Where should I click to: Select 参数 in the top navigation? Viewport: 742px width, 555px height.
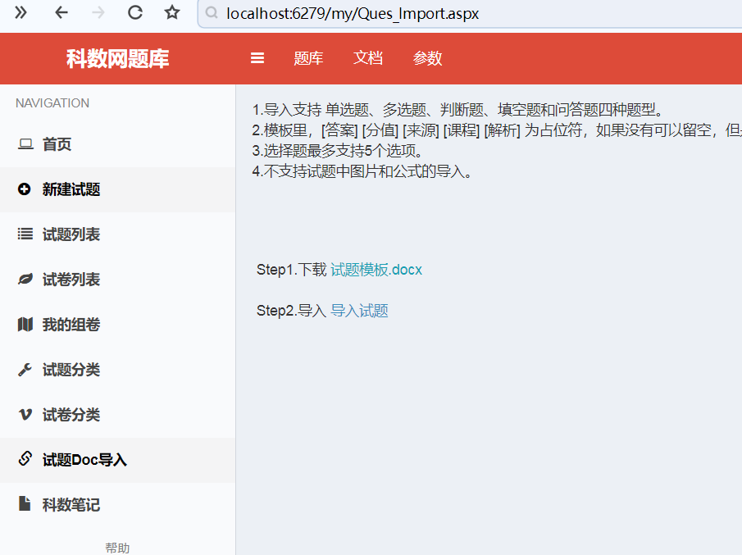click(427, 57)
